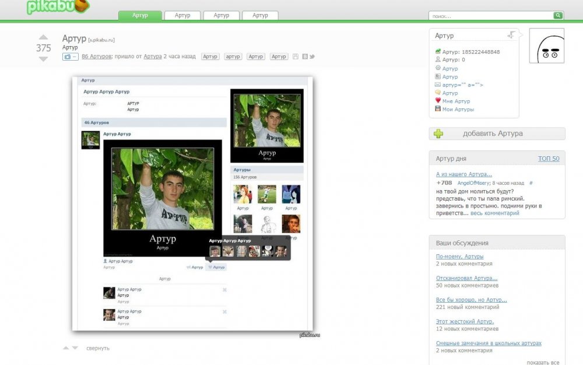Share the post via the Twitter bird icon
This screenshot has height=365, width=583.
(312, 57)
